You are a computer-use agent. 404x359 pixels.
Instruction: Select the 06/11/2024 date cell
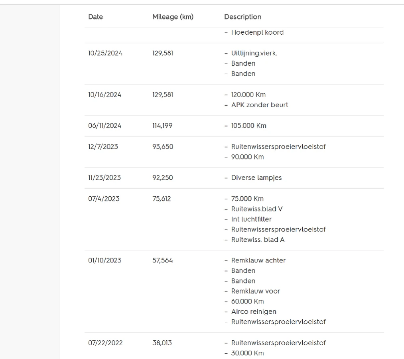click(104, 126)
